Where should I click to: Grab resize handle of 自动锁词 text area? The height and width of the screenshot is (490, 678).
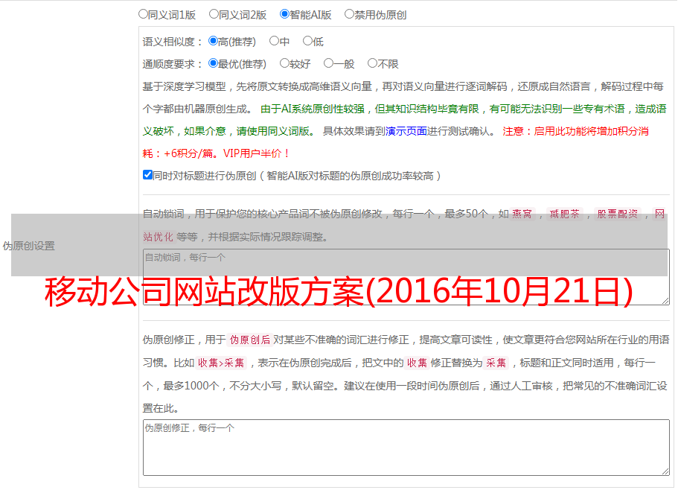tap(665, 301)
